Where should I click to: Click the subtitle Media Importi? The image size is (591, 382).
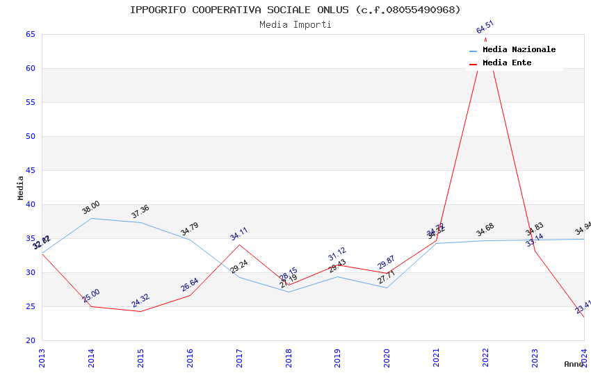coord(295,24)
